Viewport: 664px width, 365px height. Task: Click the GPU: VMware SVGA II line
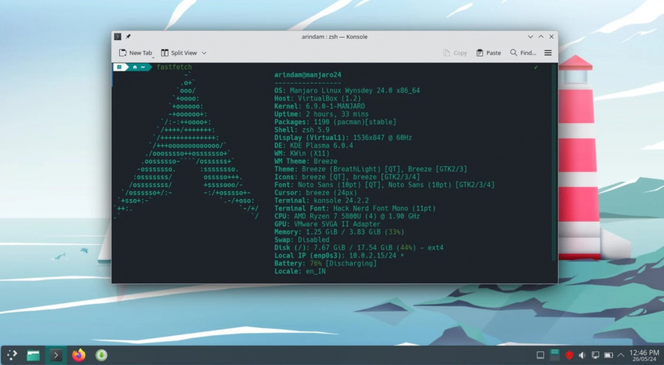click(x=327, y=224)
